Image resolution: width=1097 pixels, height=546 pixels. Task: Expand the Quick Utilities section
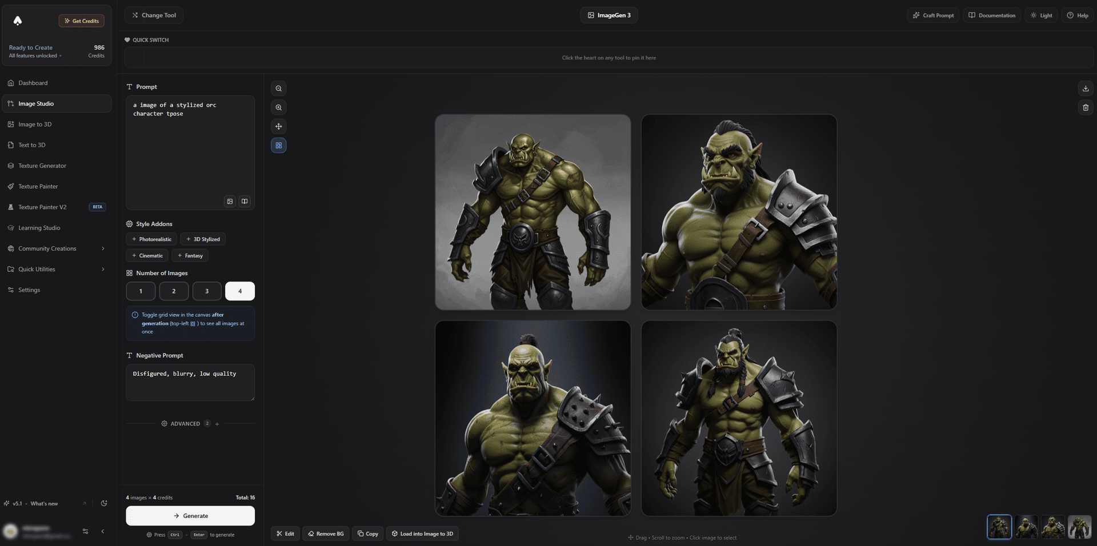57,269
